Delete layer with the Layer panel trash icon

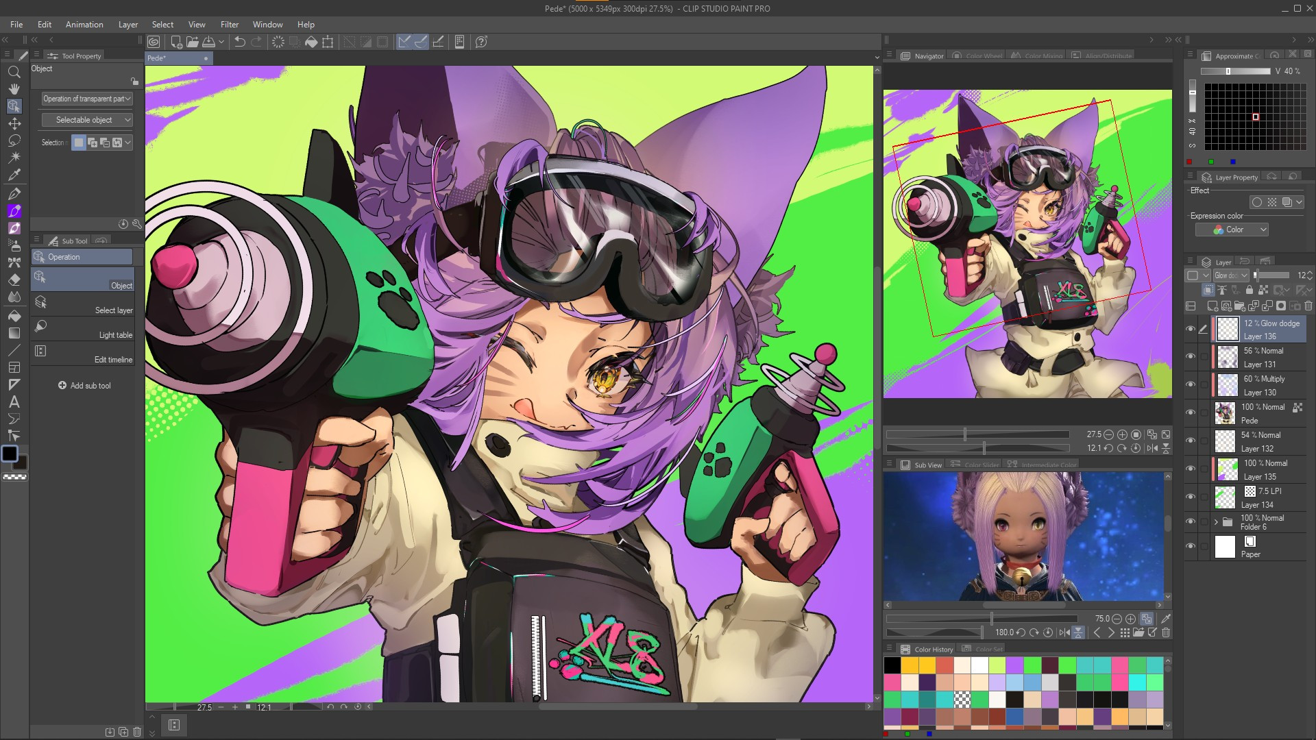(x=1308, y=306)
